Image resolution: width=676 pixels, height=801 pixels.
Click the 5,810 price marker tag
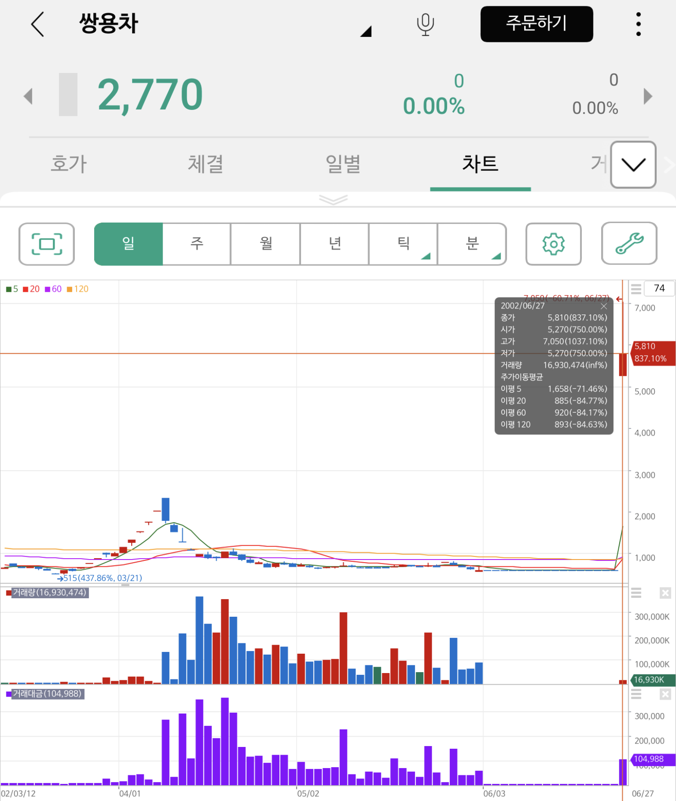point(653,352)
